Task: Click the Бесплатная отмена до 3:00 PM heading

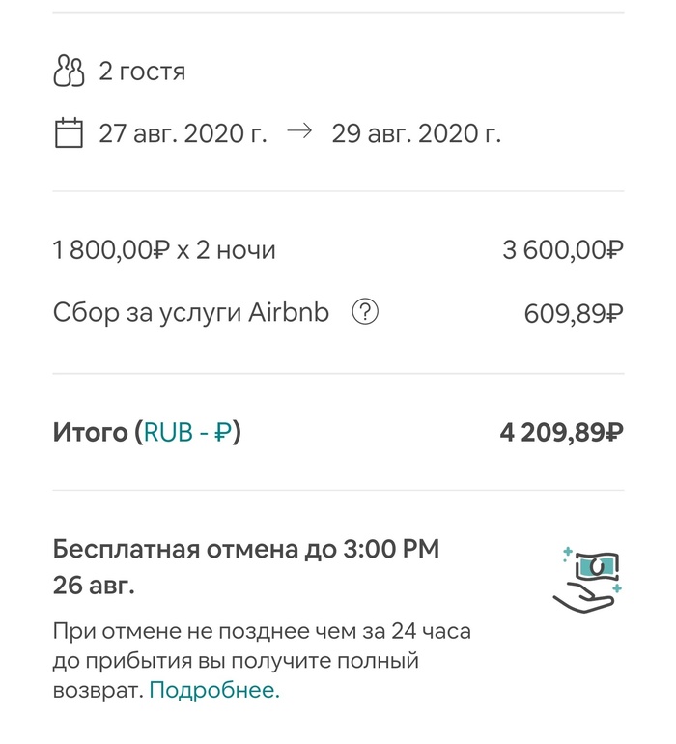Action: click(x=246, y=550)
